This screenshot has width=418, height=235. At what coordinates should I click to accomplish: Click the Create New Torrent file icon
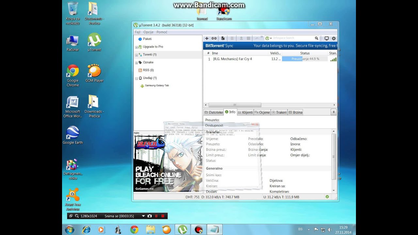pyautogui.click(x=223, y=39)
